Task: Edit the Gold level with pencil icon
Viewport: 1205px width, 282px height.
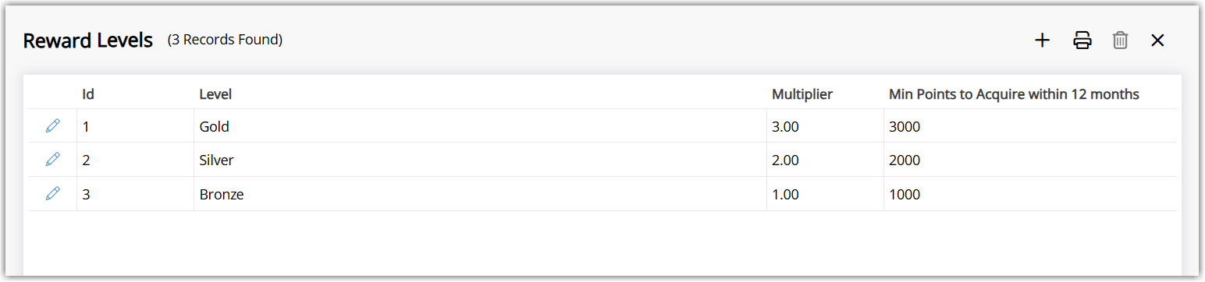Action: pos(52,125)
